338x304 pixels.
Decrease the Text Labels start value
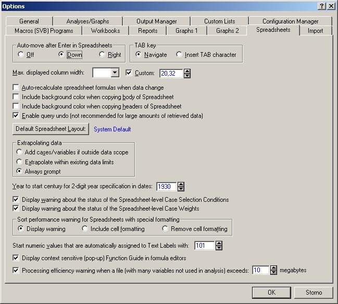click(219, 248)
